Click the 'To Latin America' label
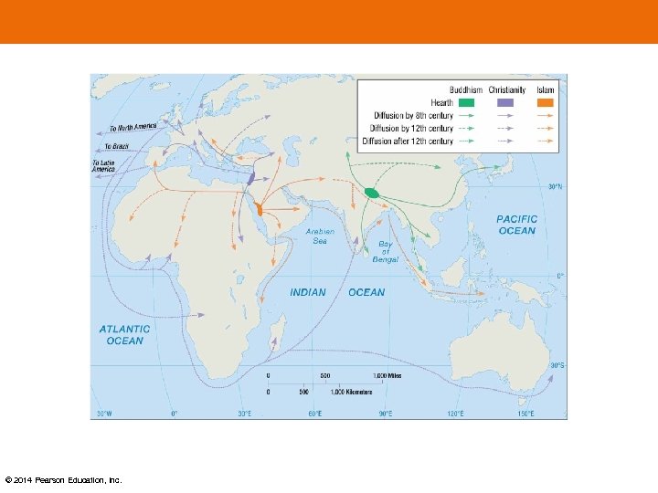 click(x=103, y=166)
